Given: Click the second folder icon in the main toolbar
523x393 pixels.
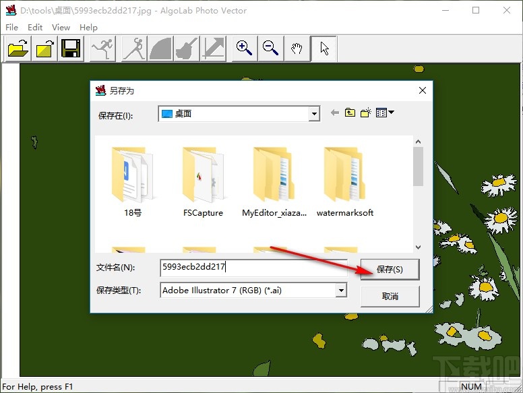Looking at the screenshot, I should [44, 49].
